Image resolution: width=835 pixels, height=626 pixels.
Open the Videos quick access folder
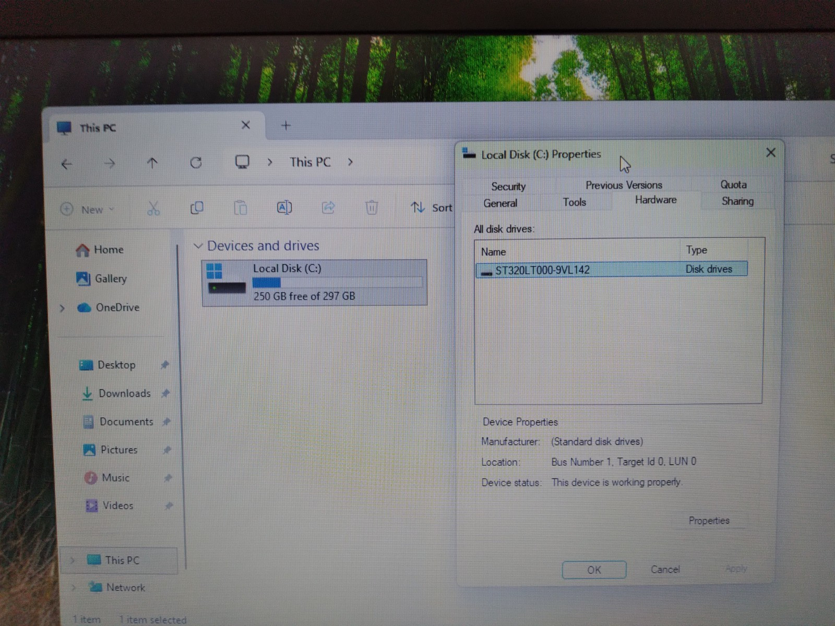tap(110, 505)
